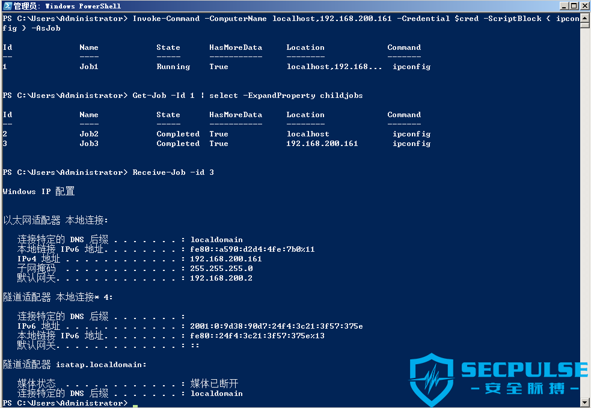Click the Invoke-Command text on the first line

coord(166,19)
